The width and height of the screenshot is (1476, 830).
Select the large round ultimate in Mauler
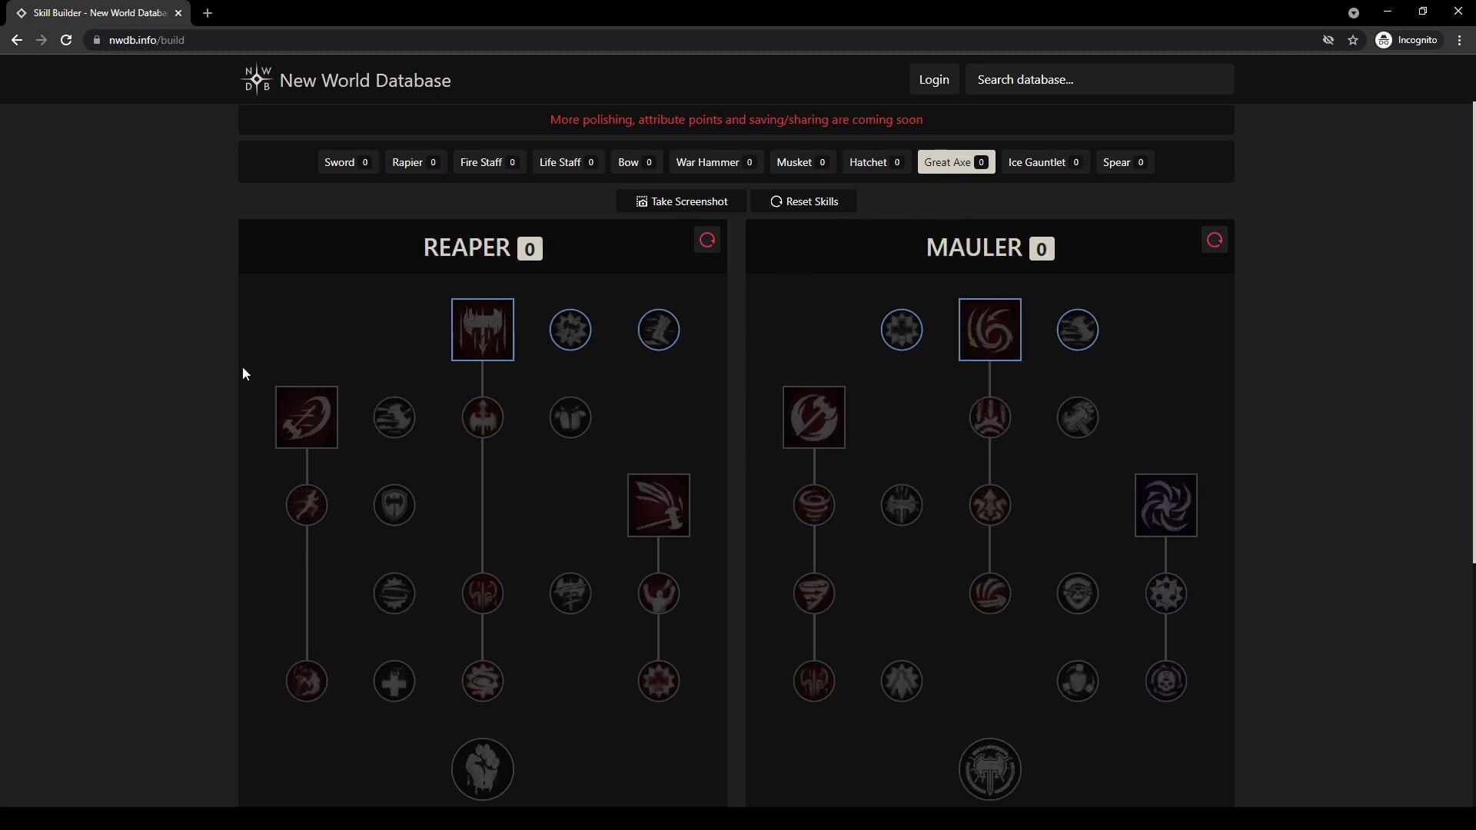point(989,769)
